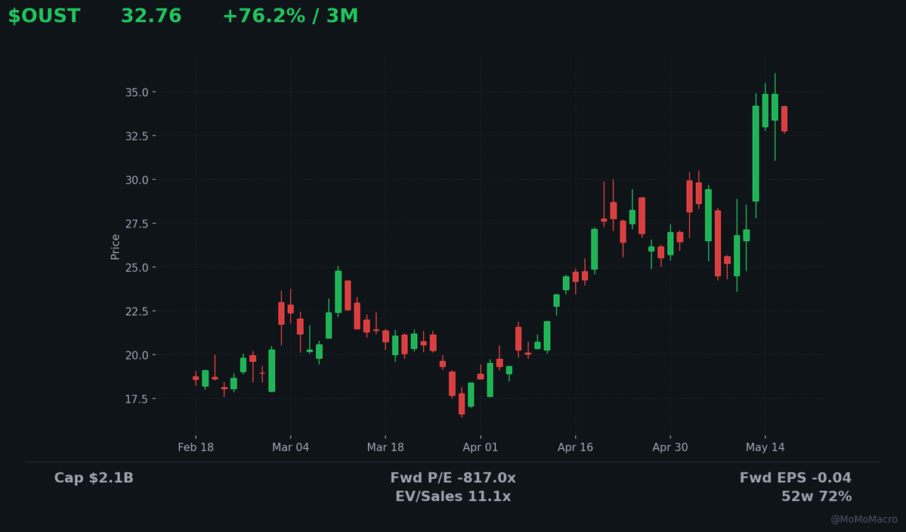The width and height of the screenshot is (906, 532).
Task: Click the +76.2% / 3M performance text
Action: tap(290, 16)
